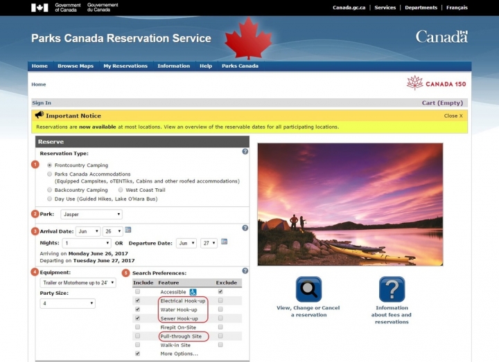Go to Home in the navigation bar
Screen dimensions: 499x362
(40, 66)
